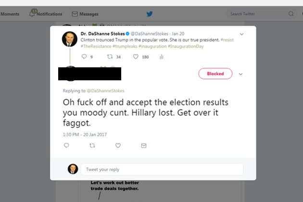Expand options chevron next to Blocked button
The width and height of the screenshot is (303, 202).
(240, 74)
